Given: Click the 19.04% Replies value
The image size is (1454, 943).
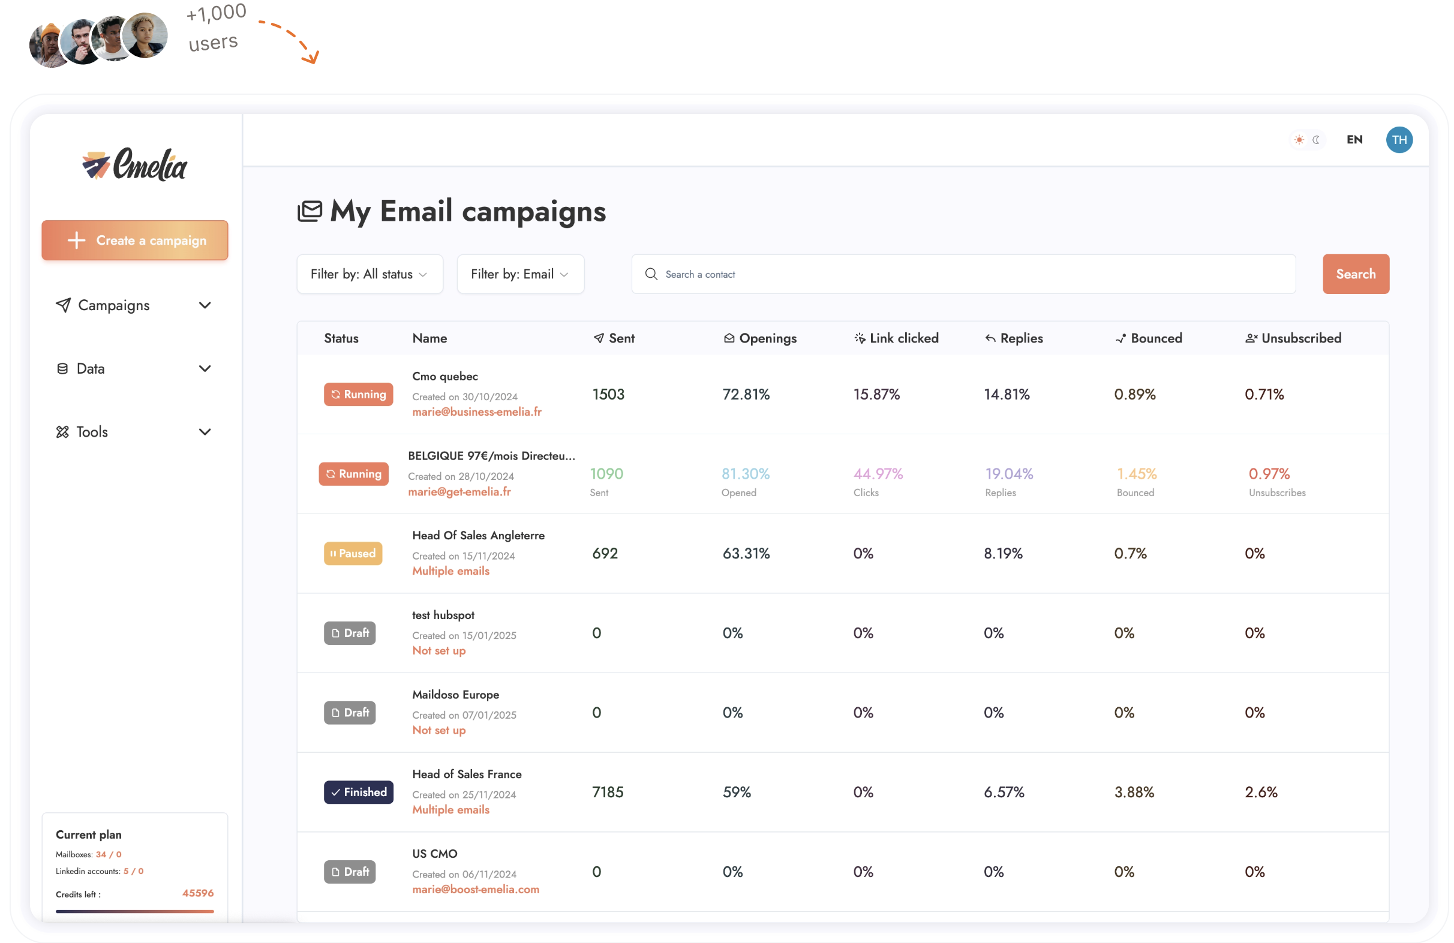Looking at the screenshot, I should pyautogui.click(x=1010, y=474).
